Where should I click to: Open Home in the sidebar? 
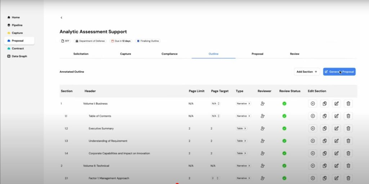14,17
